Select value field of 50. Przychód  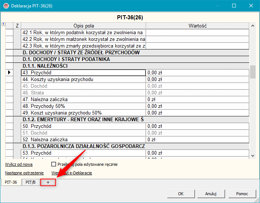(198, 126)
